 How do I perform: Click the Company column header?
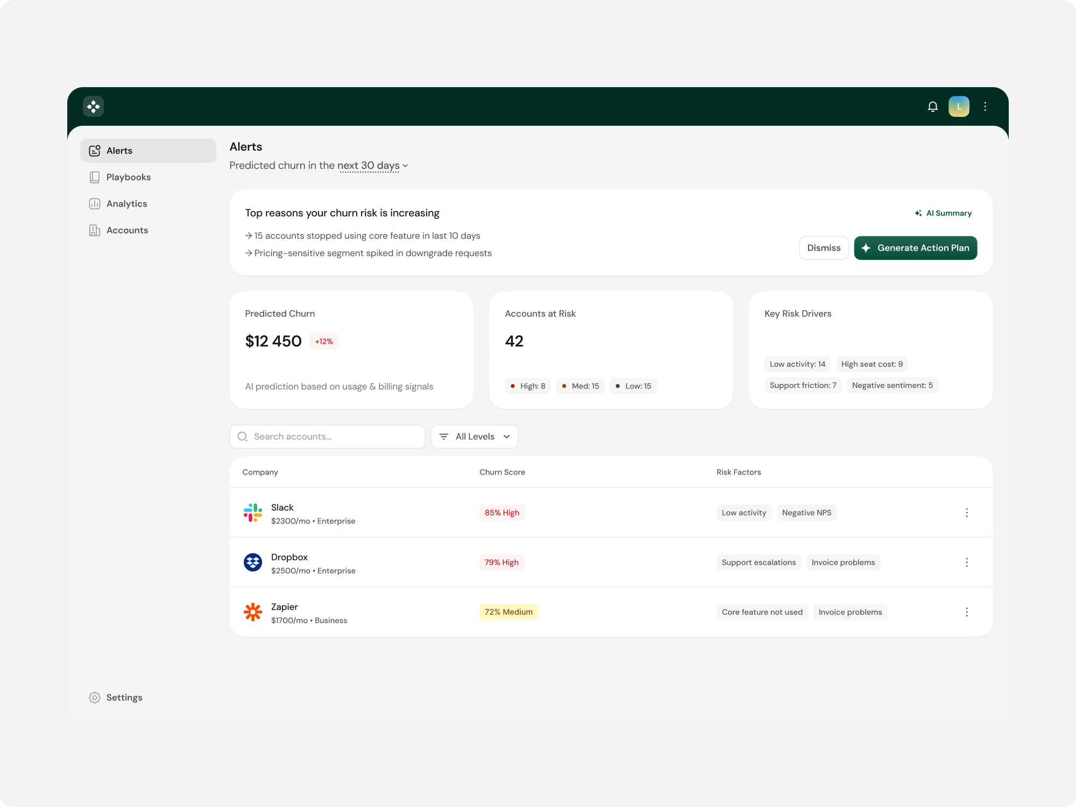click(x=260, y=472)
